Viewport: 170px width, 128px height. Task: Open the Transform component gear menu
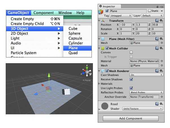pyautogui.click(x=161, y=20)
